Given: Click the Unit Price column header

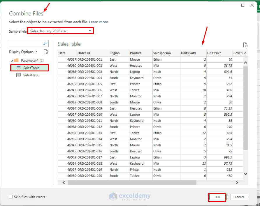Looking at the screenshot, I should tap(219, 53).
